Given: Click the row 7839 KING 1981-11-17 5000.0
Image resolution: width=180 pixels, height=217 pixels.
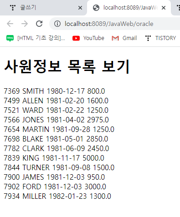Looking at the screenshot, I should coord(54,158).
